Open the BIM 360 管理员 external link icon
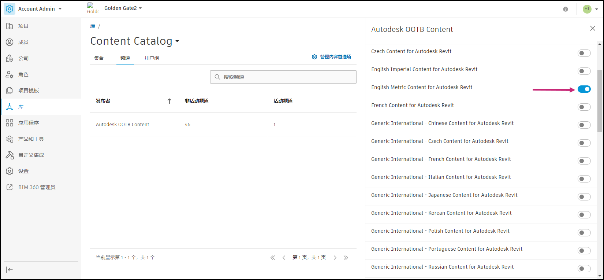This screenshot has width=604, height=280. pos(10,187)
